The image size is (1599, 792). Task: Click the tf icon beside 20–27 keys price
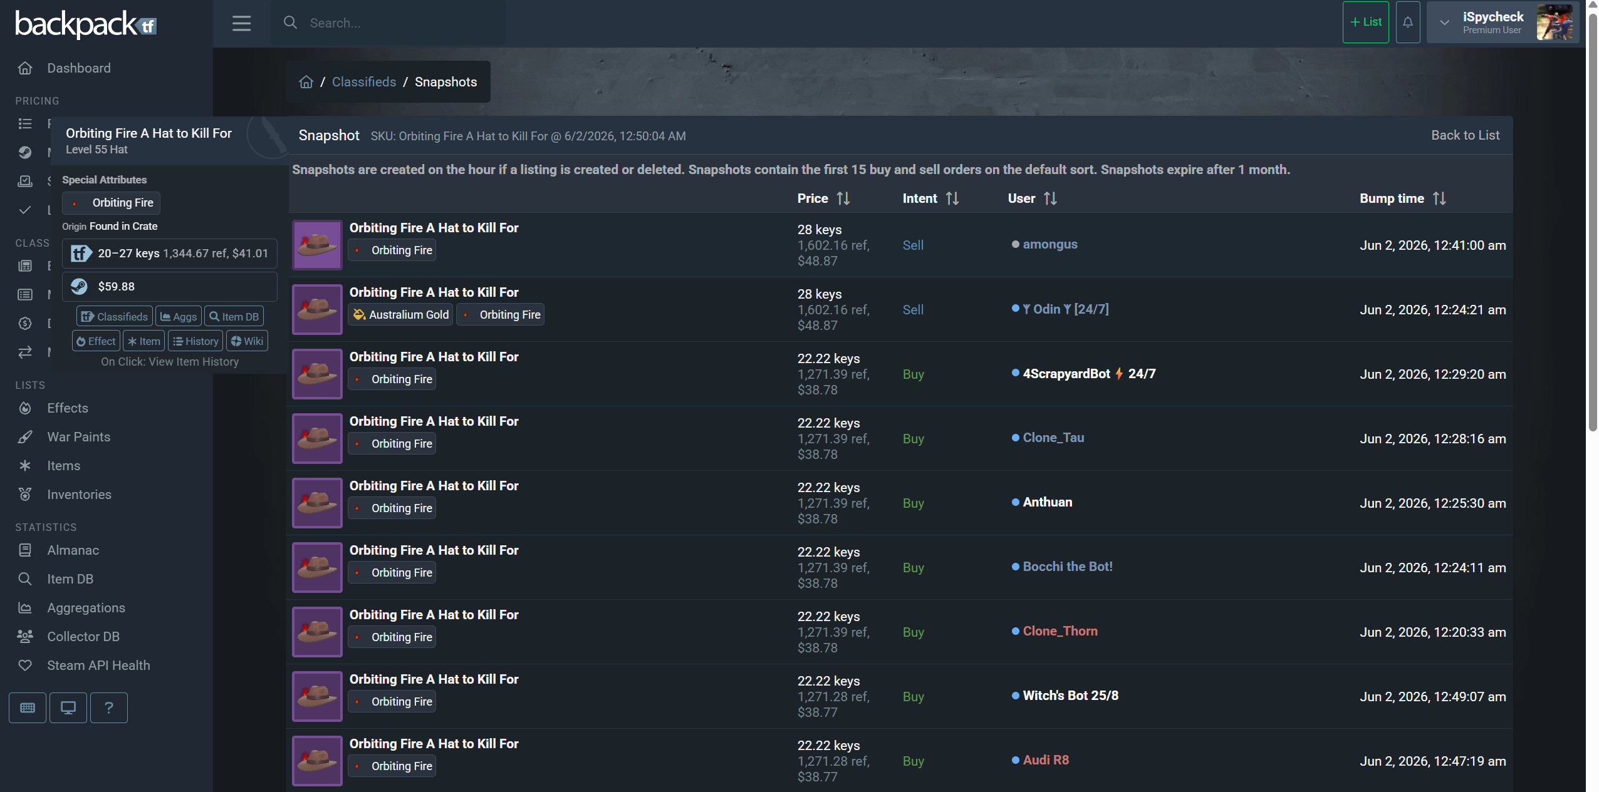coord(81,254)
